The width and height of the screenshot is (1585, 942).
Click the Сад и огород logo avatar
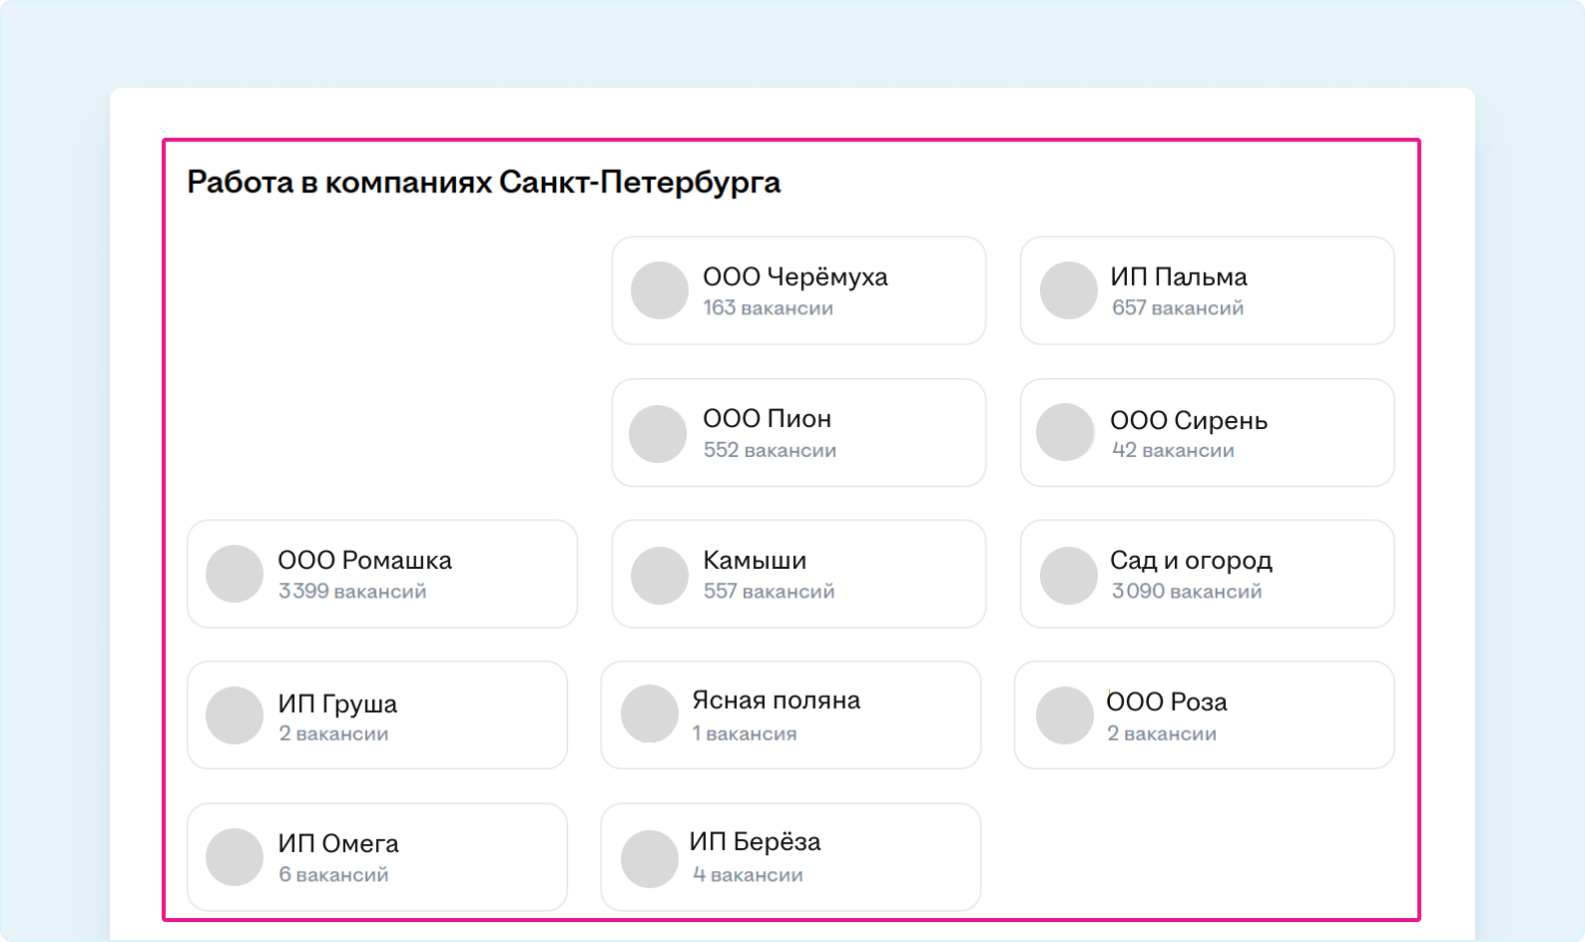[x=1069, y=575]
